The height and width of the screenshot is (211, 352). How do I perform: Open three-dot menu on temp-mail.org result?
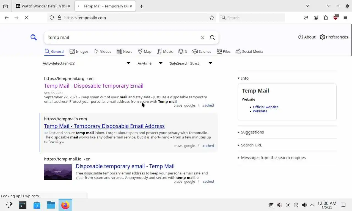tap(199, 105)
